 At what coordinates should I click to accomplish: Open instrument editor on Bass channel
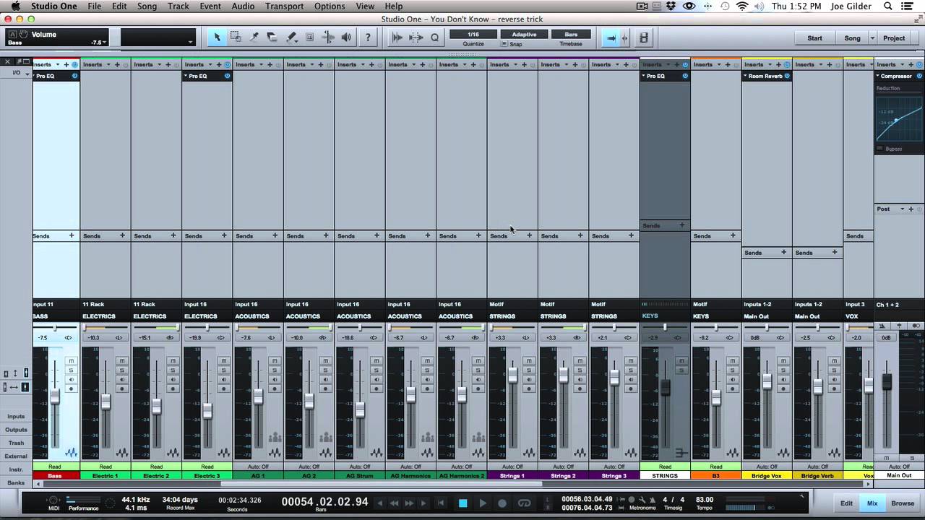(x=71, y=453)
